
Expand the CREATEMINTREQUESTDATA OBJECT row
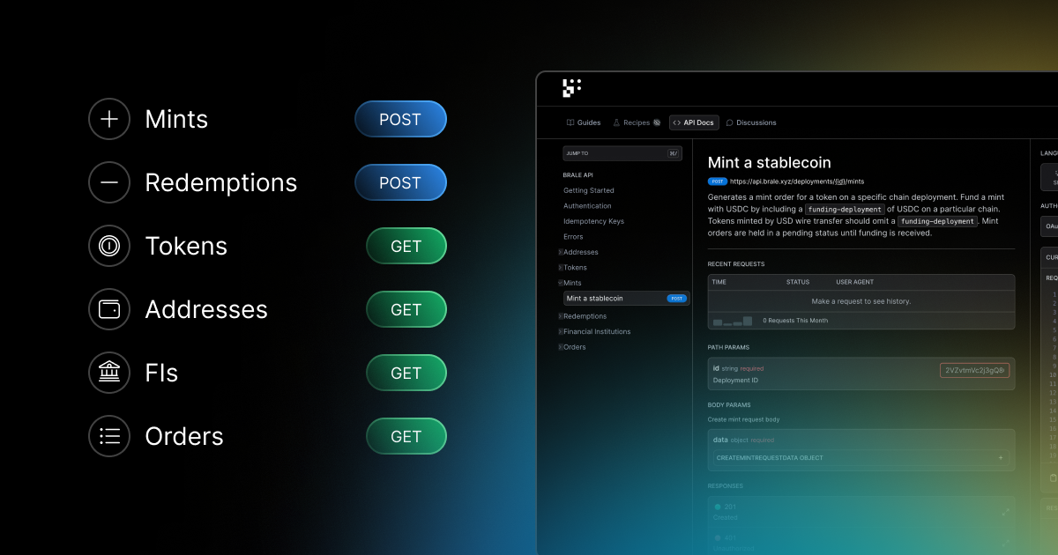1000,458
